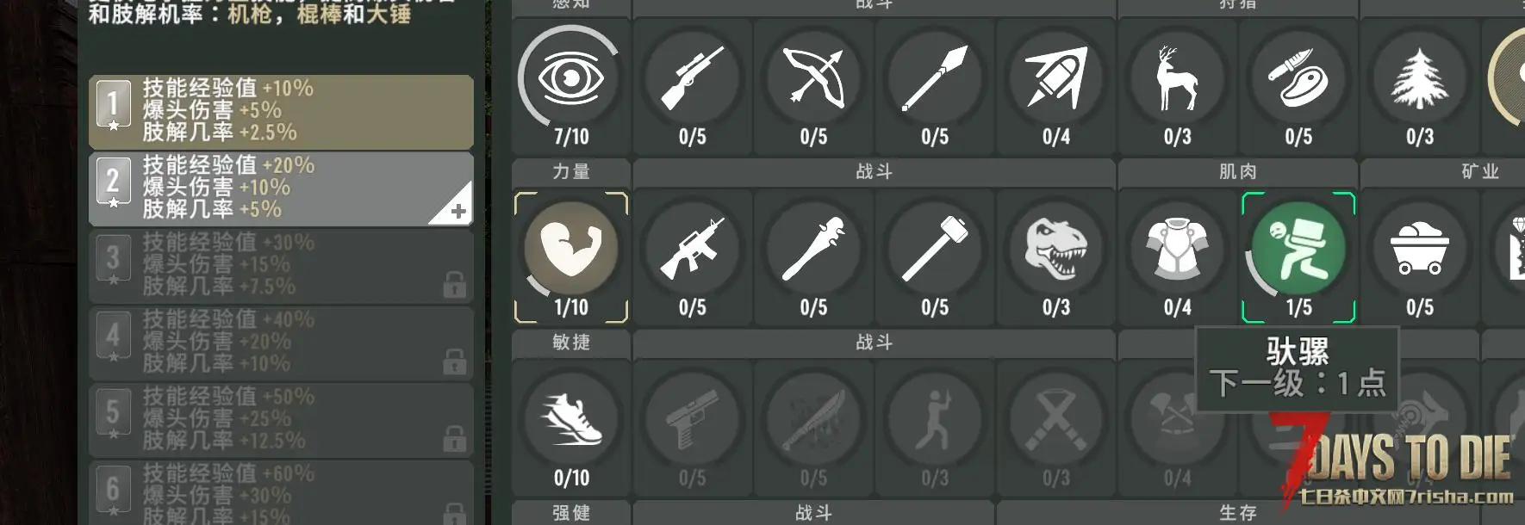Viewport: 1525px width, 525px height.
Task: Open the mine cart mining perk
Action: pos(1420,249)
